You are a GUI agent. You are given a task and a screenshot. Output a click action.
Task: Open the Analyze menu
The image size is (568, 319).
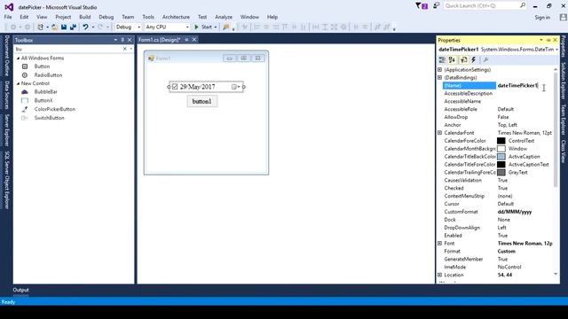224,17
